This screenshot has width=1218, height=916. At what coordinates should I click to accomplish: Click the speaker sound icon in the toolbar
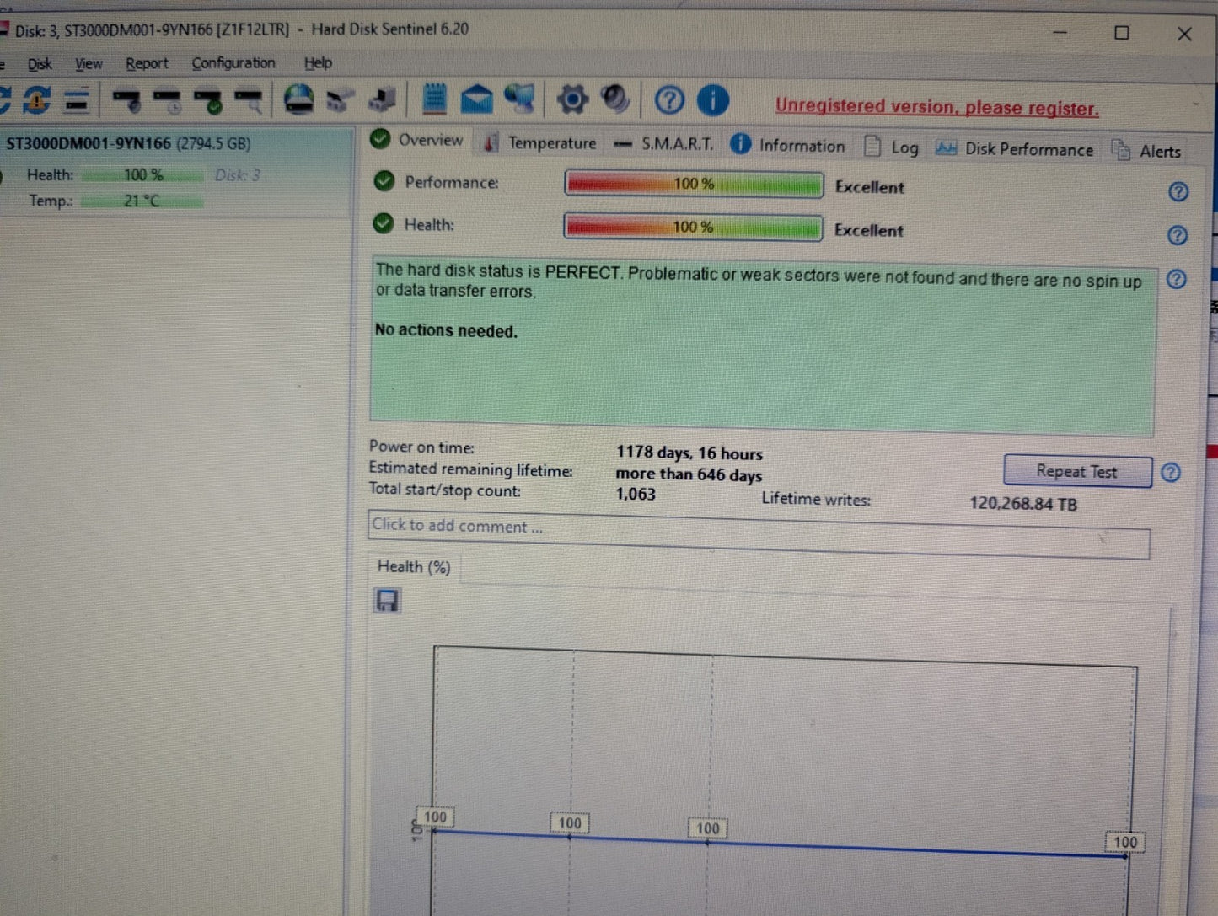point(615,99)
